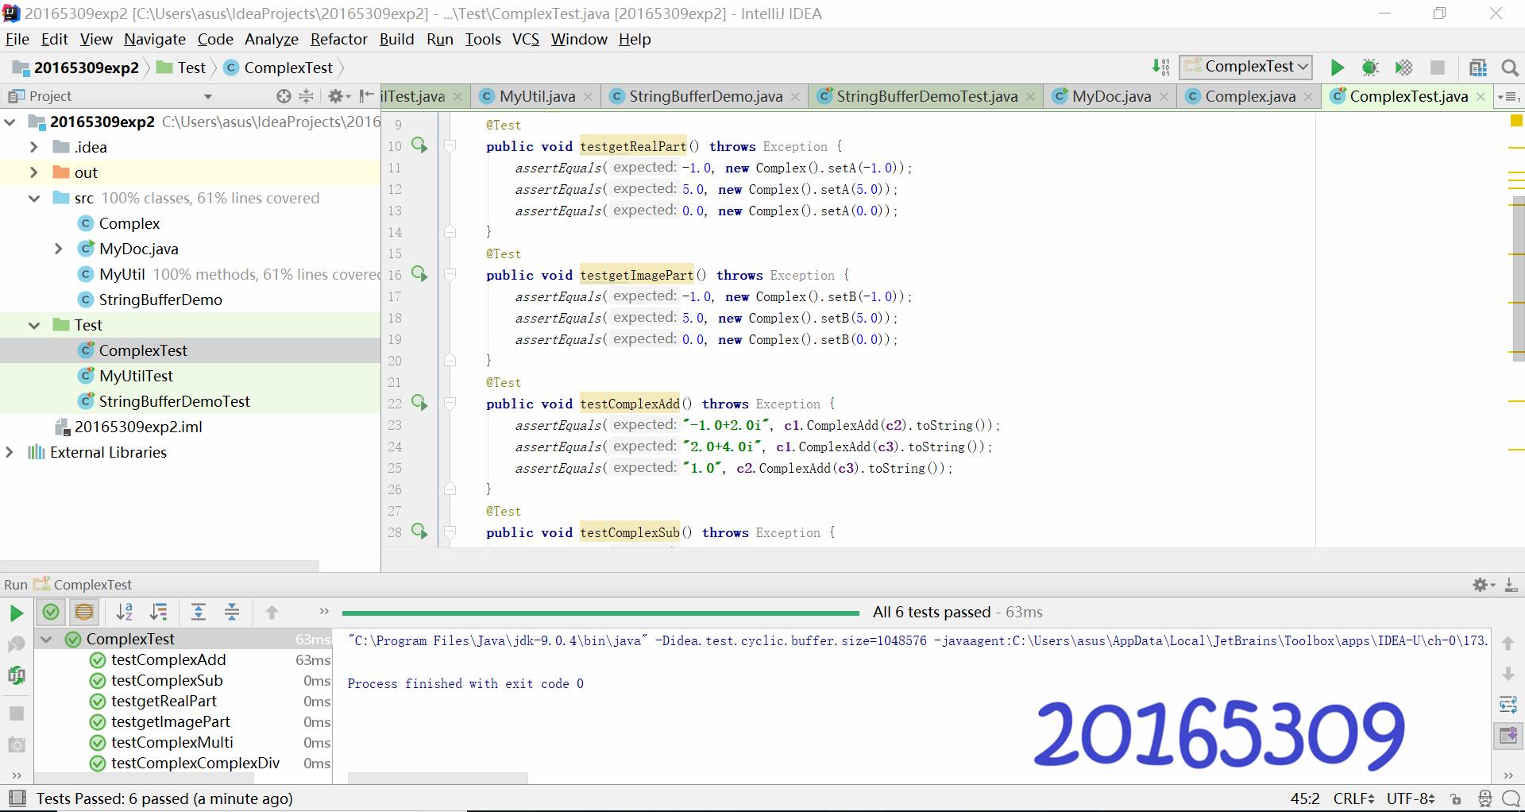The image size is (1525, 812).
Task: Click run gutter icon for testgetRealPart
Action: tap(419, 145)
